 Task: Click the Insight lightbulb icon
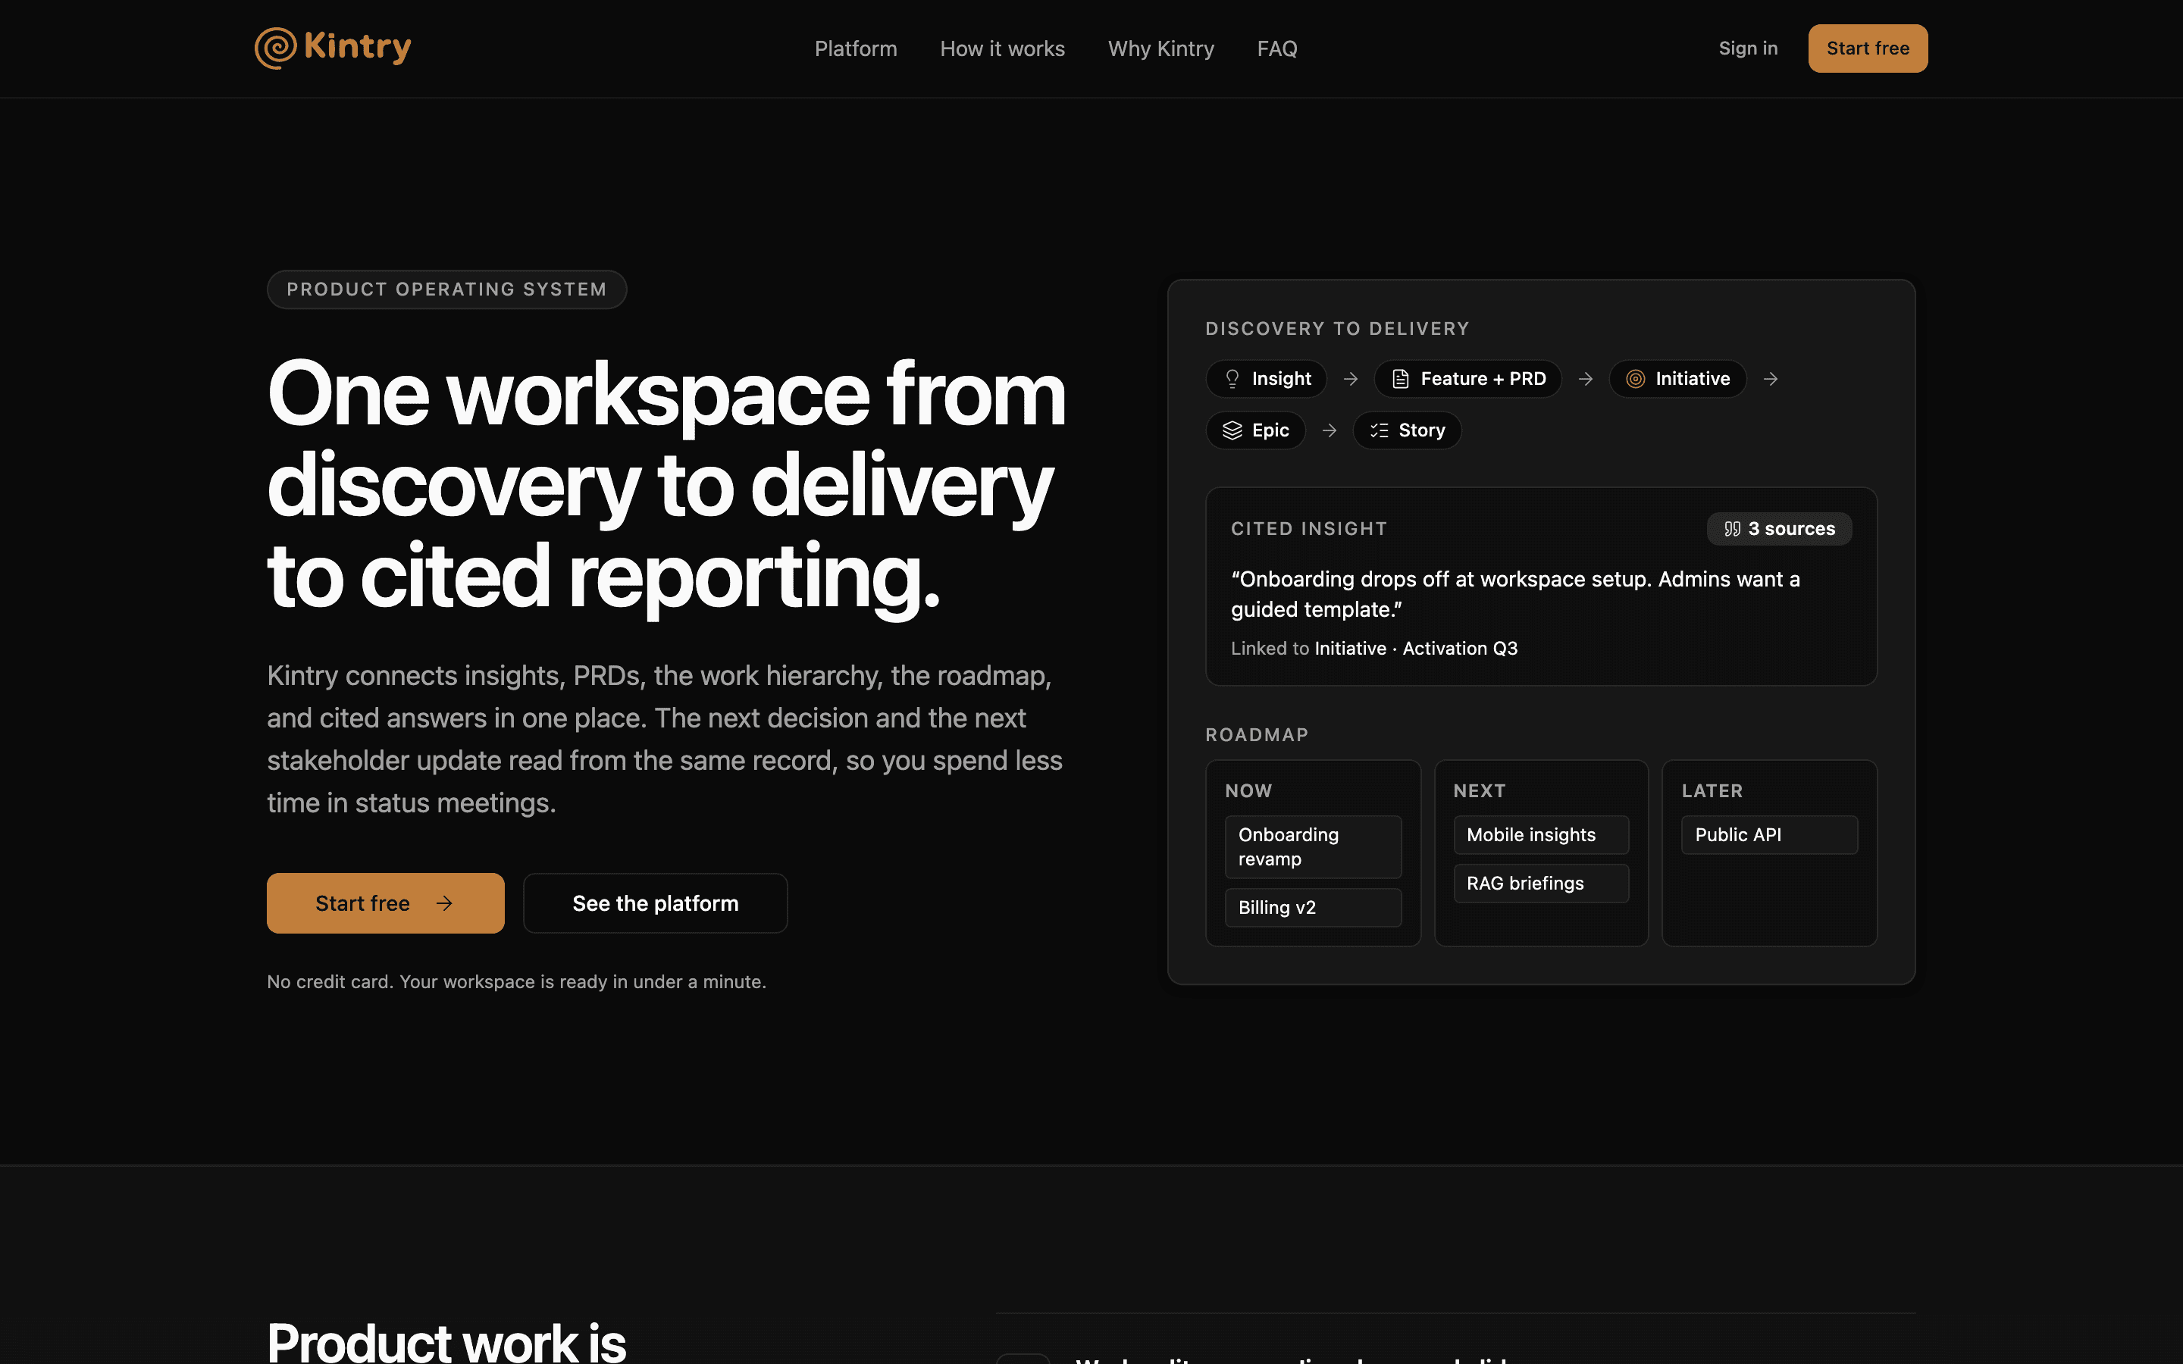click(1231, 379)
